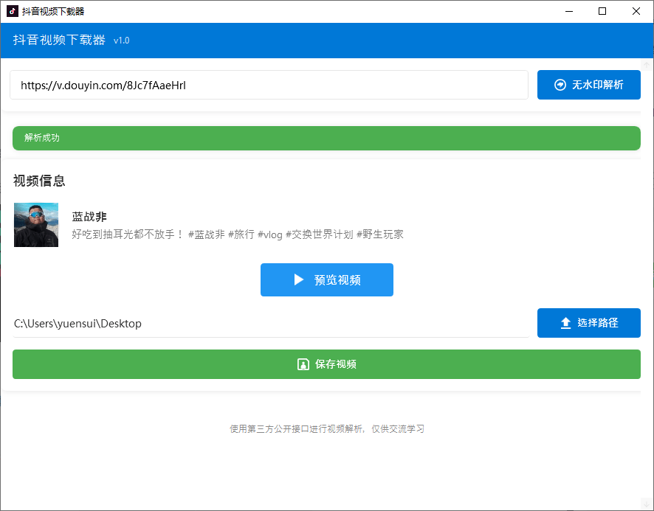Minimize the downloader window
Screen dimensions: 654x511
click(x=568, y=11)
